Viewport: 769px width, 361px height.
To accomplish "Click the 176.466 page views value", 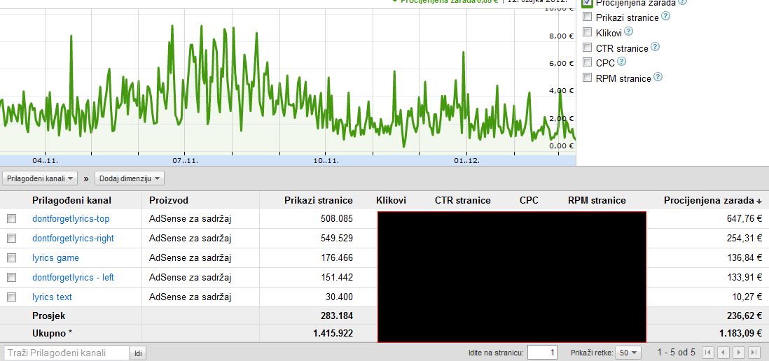I will click(335, 257).
